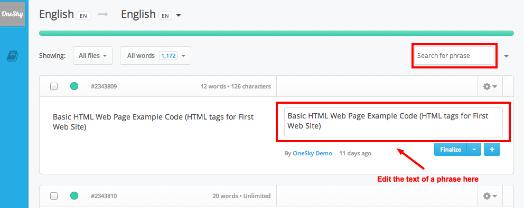Image resolution: width=524 pixels, height=208 pixels.
Task: Click the Finalize button
Action: pos(451,150)
